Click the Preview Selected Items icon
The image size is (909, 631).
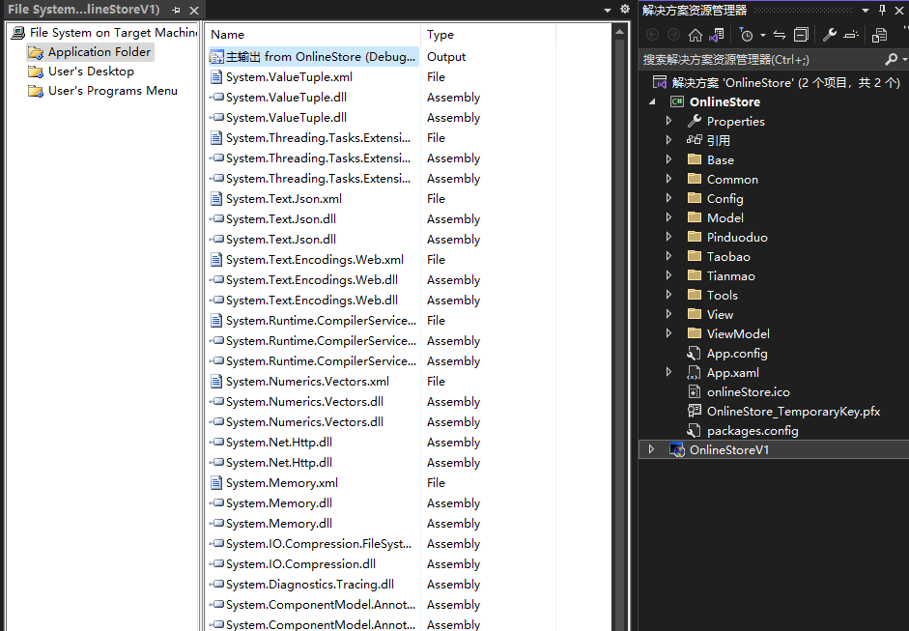pyautogui.click(x=851, y=35)
